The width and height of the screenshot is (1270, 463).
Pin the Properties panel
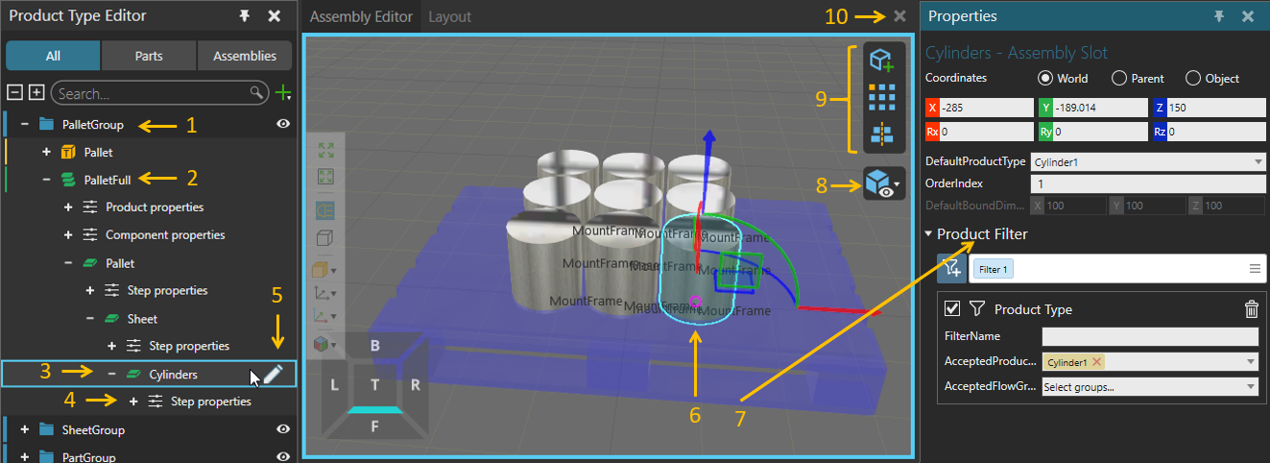[x=1219, y=16]
